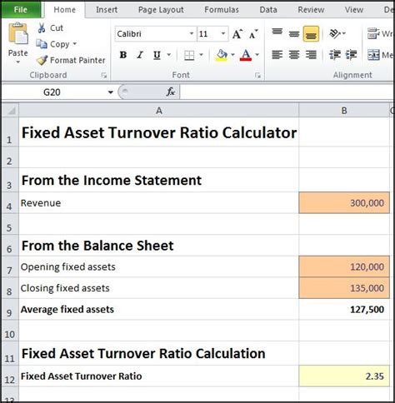Toggle Bold formatting
The height and width of the screenshot is (403, 395).
[x=123, y=55]
